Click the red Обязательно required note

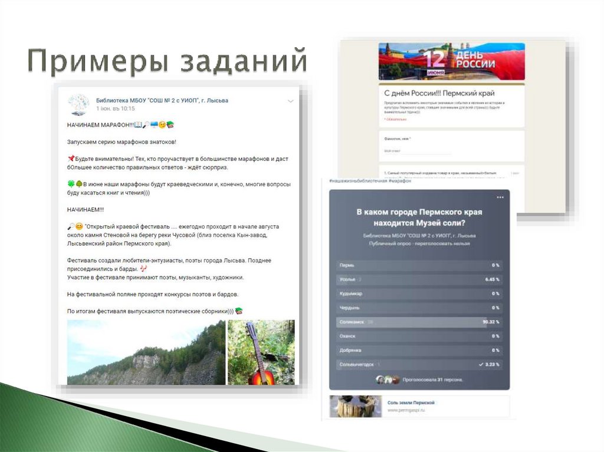coord(396,120)
